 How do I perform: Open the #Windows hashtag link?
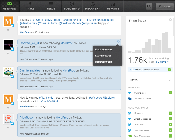pos(95,98)
